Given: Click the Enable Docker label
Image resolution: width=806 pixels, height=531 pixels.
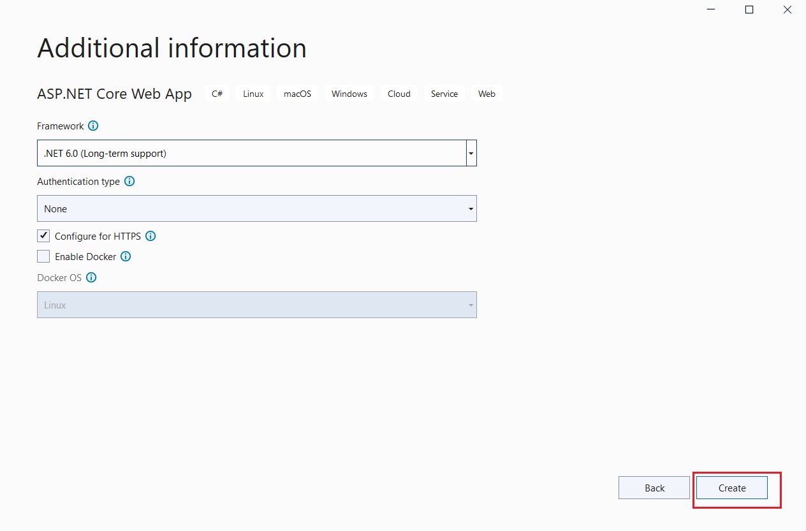Looking at the screenshot, I should click(85, 256).
